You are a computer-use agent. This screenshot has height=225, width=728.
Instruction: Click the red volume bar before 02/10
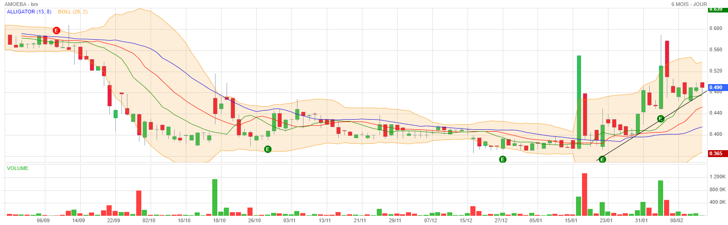(x=139, y=203)
